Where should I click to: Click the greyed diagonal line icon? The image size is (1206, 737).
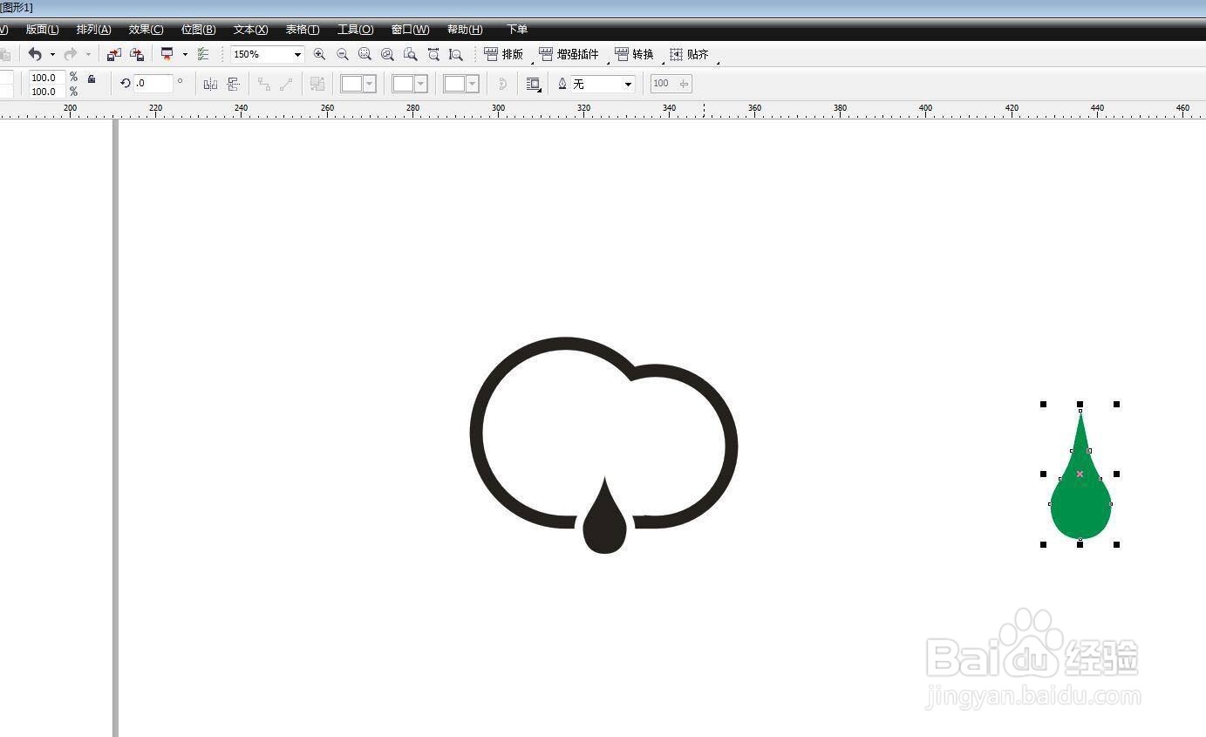286,84
